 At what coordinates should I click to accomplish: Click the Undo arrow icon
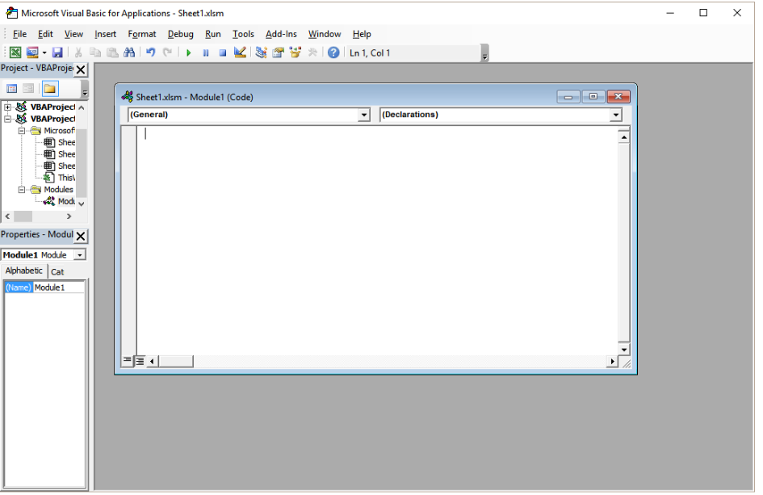pyautogui.click(x=151, y=52)
